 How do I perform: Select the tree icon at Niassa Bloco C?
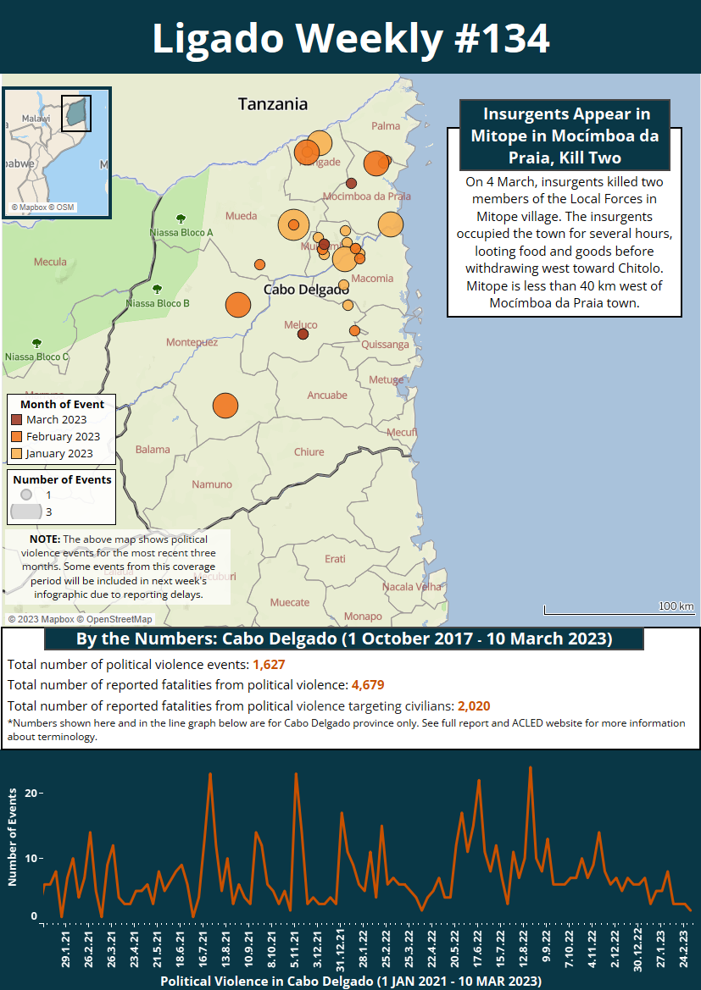tap(36, 343)
